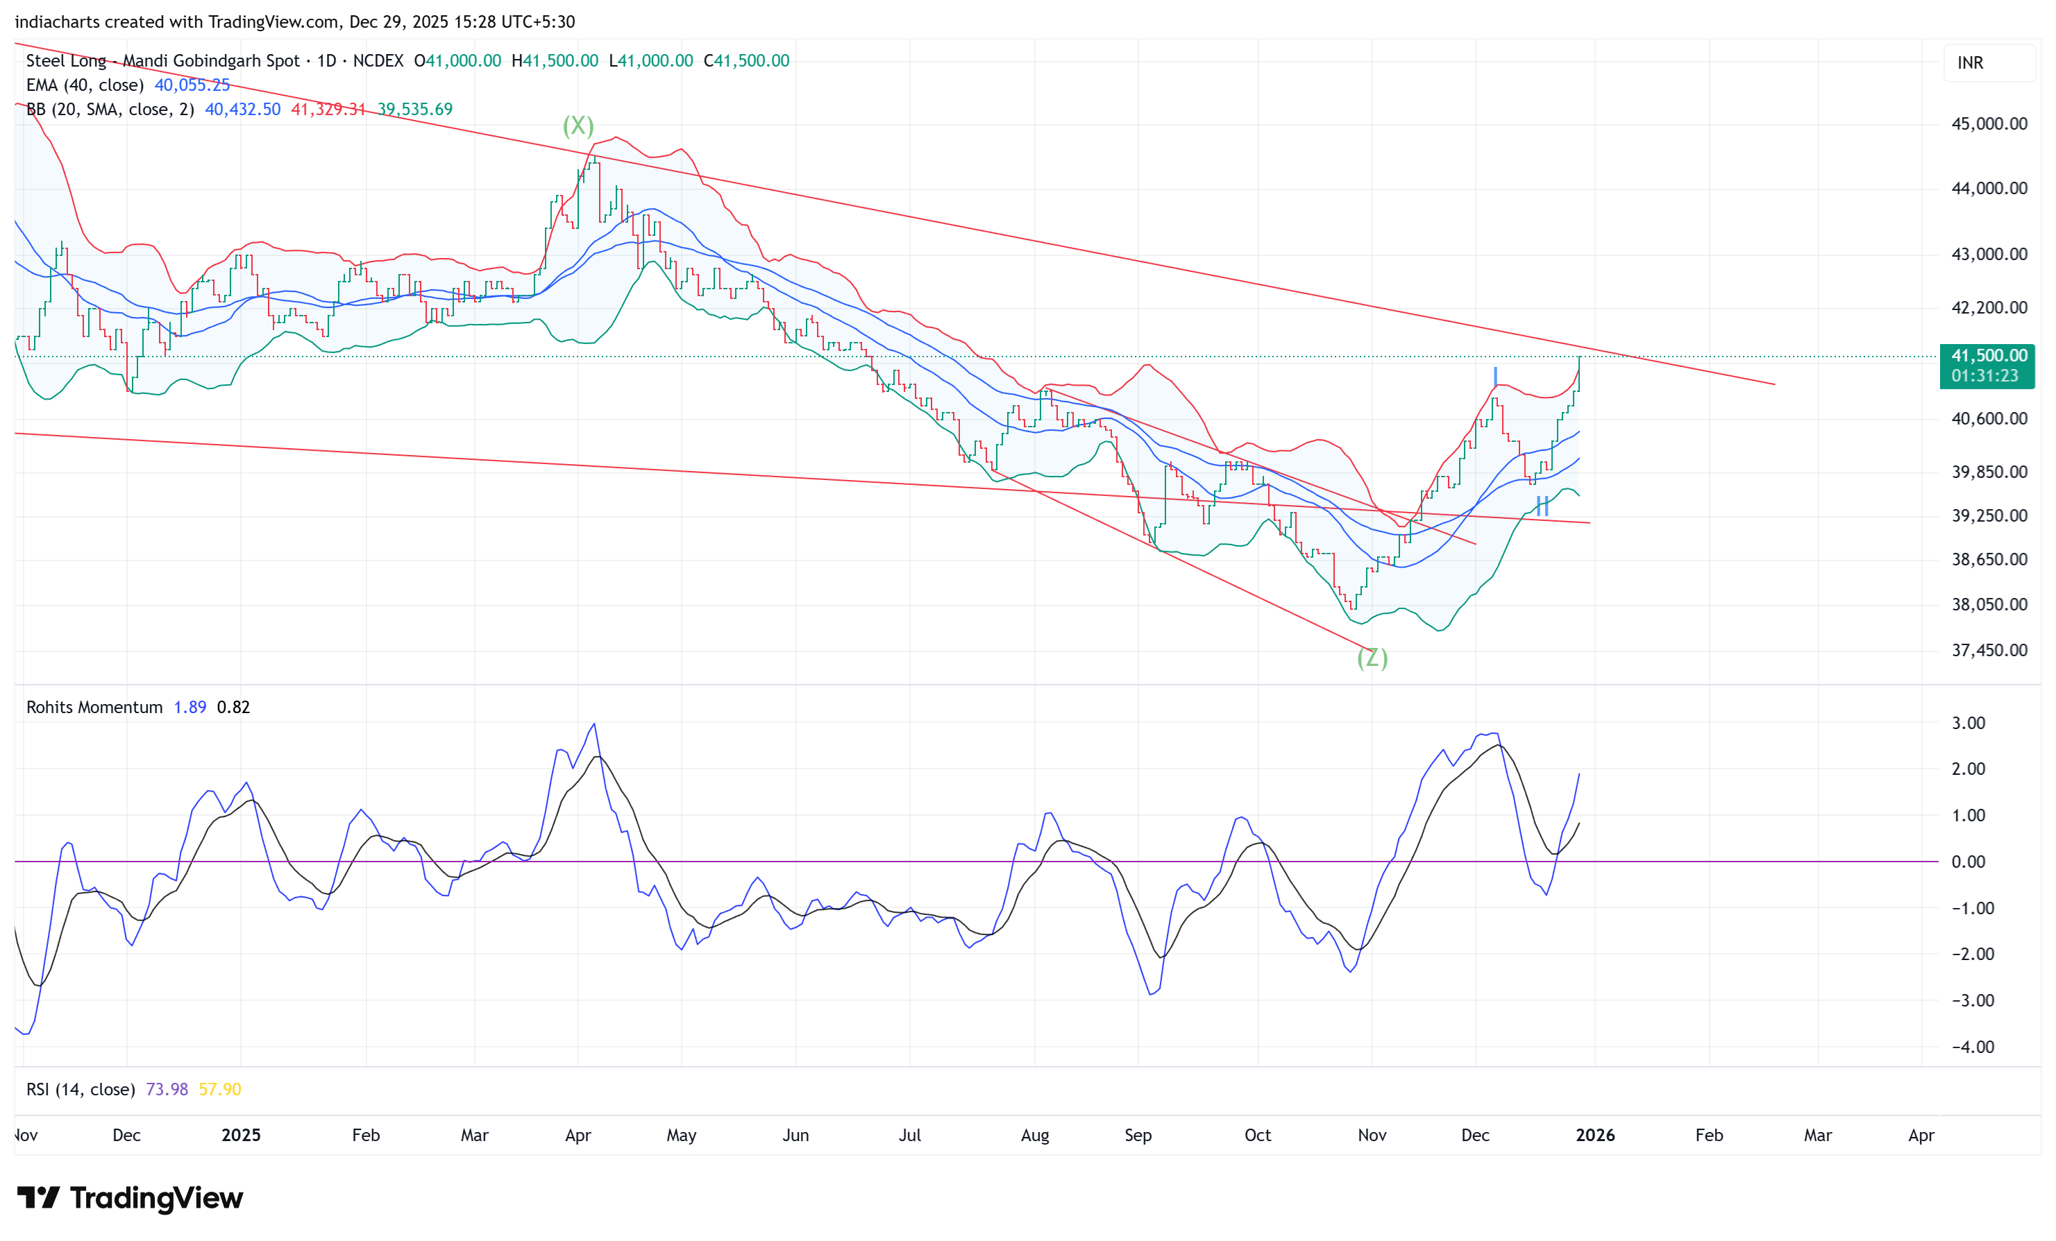Click the Rohits Momentum indicator title
The width and height of the screenshot is (2056, 1241).
[94, 708]
